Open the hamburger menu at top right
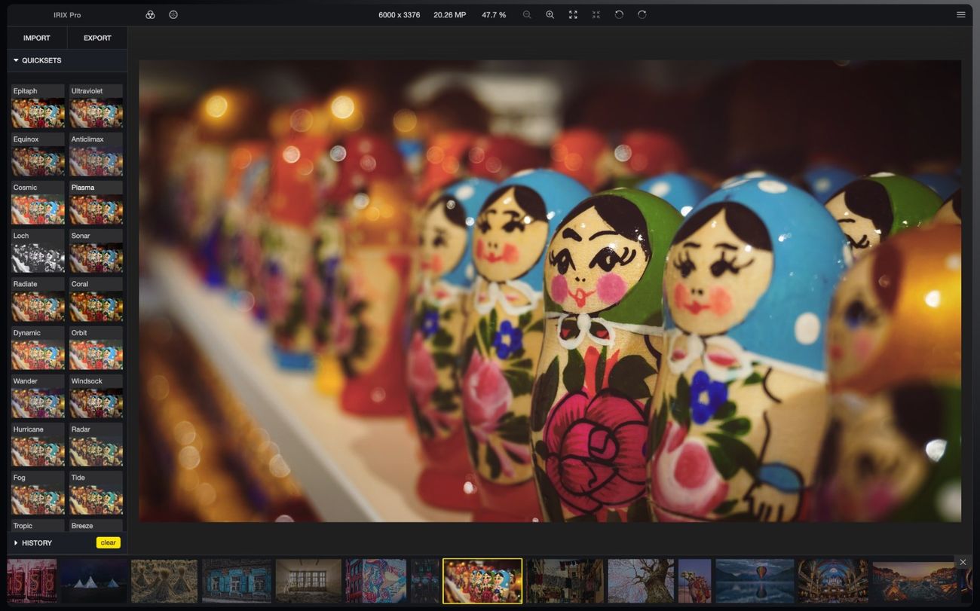Screen dimensions: 980x611 [961, 14]
